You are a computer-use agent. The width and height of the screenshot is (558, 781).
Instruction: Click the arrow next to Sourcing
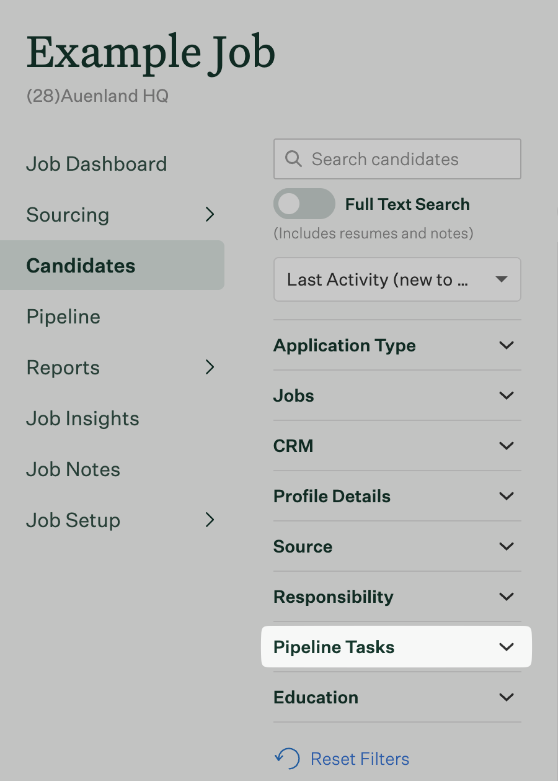[x=210, y=215]
